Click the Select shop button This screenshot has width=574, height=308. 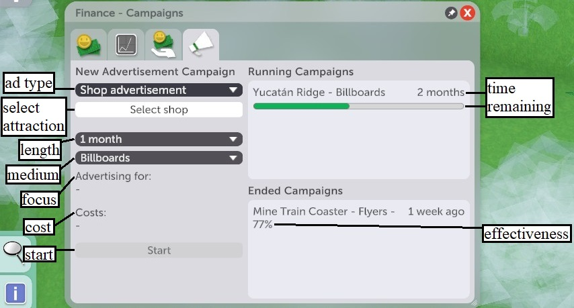(x=159, y=109)
